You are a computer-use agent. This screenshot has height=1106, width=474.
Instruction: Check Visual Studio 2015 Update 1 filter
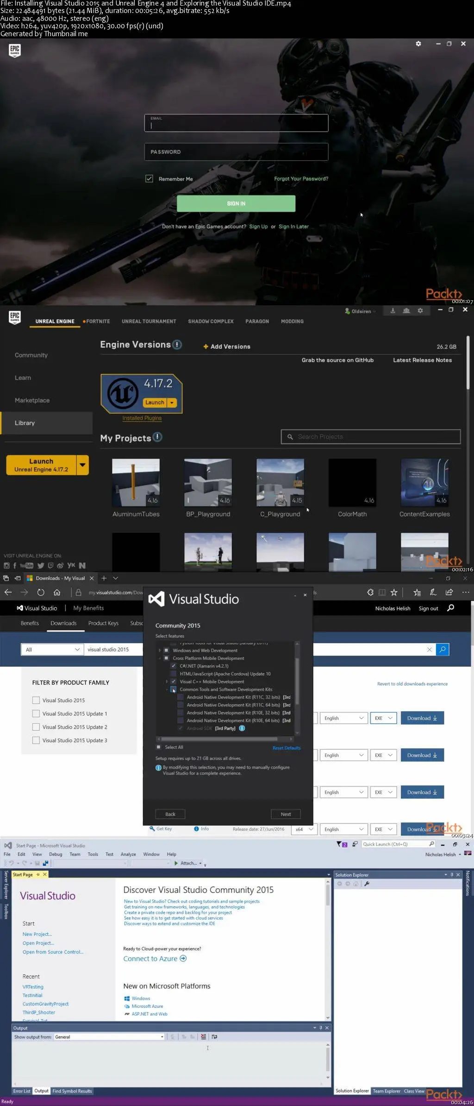coord(36,714)
